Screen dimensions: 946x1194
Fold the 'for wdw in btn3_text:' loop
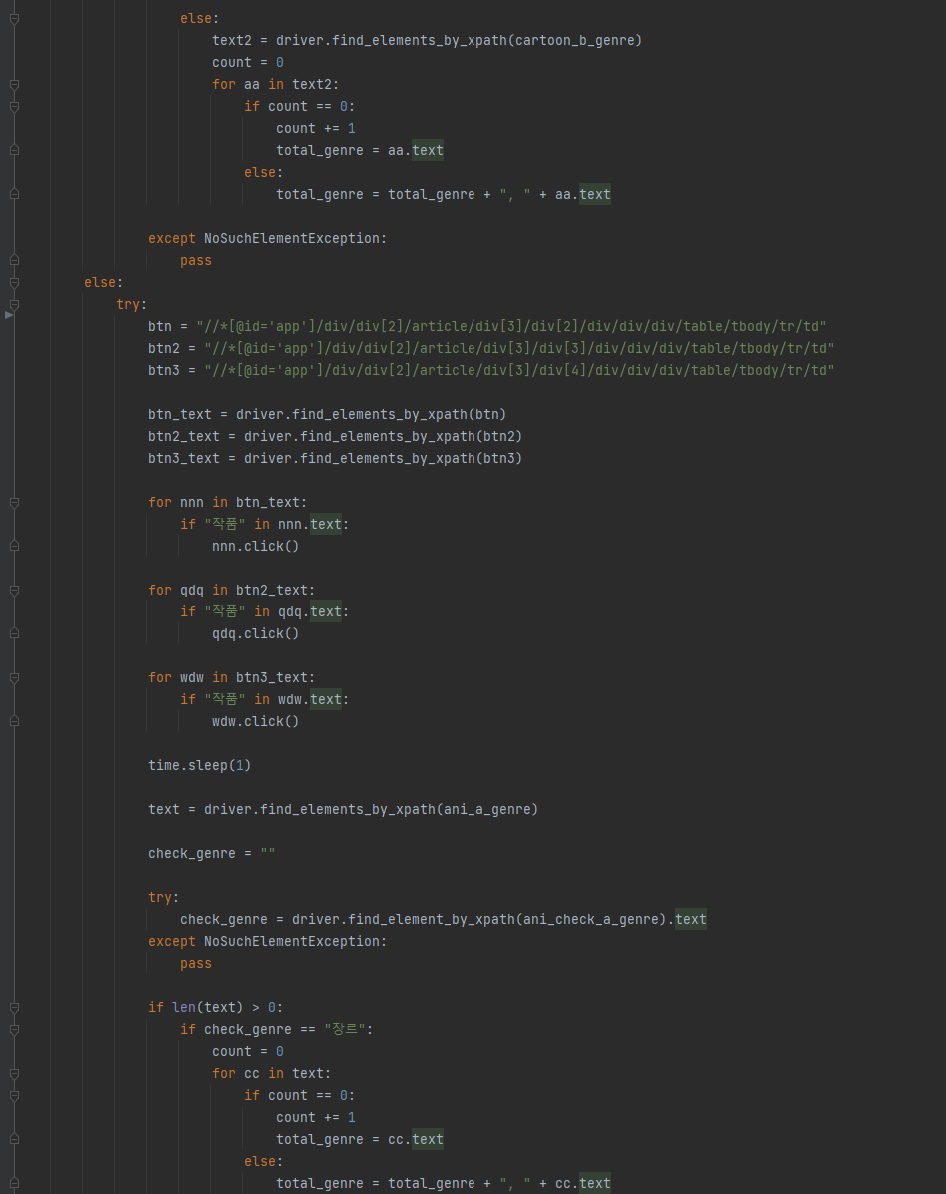pyautogui.click(x=14, y=678)
